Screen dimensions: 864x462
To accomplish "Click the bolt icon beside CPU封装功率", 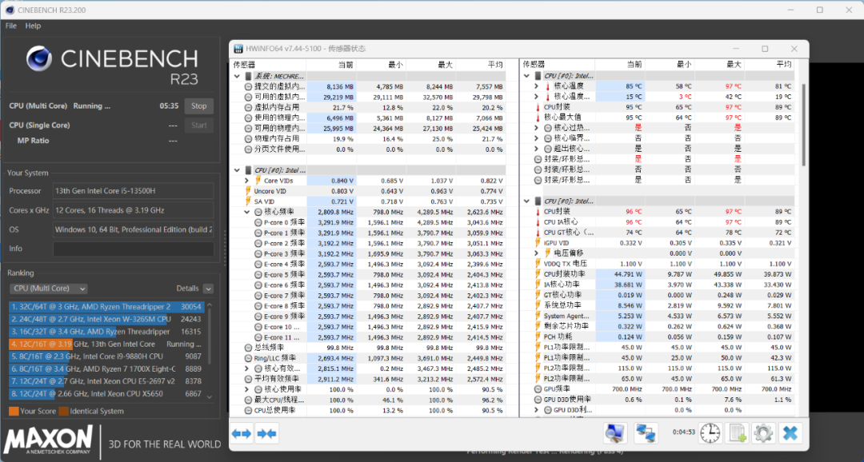I will [538, 274].
